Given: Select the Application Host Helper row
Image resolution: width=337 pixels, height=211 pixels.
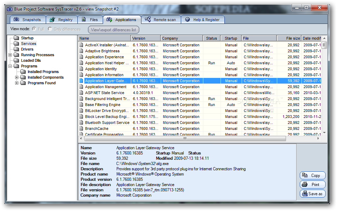Looking at the screenshot, I should pos(200,63).
